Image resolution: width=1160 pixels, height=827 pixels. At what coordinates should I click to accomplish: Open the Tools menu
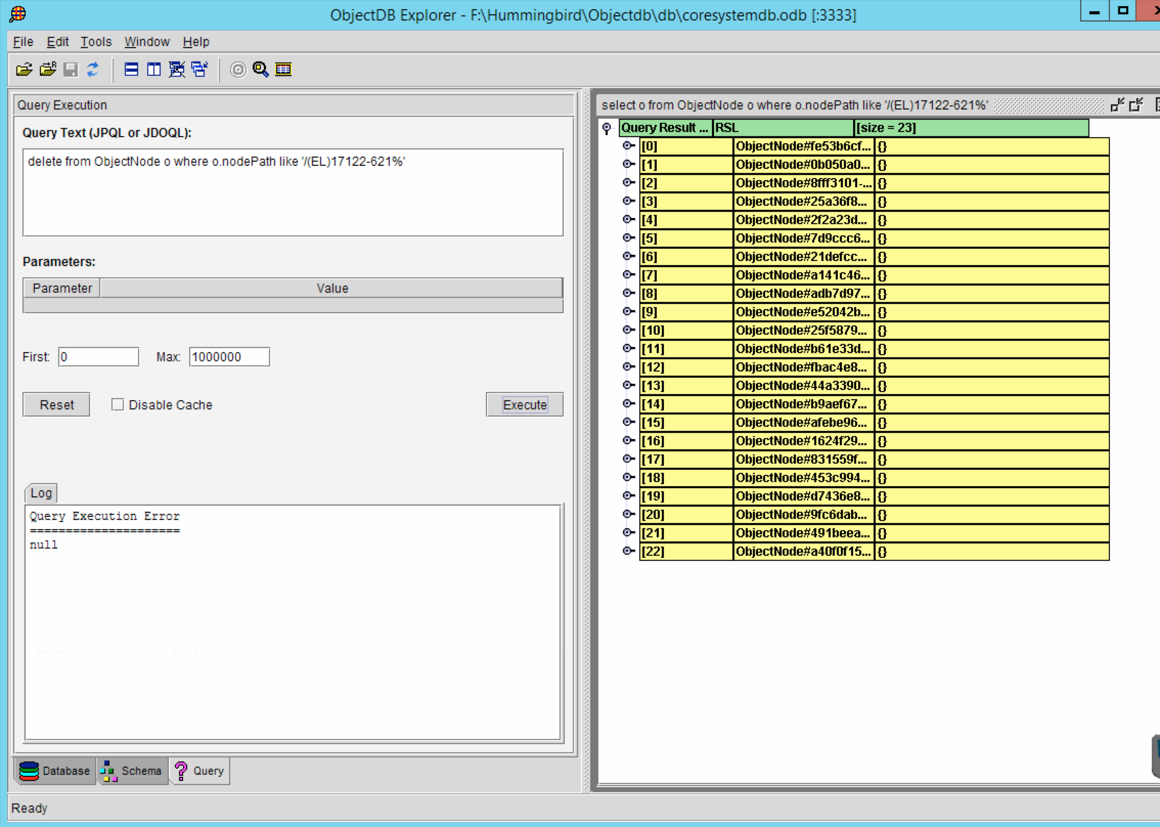point(96,41)
